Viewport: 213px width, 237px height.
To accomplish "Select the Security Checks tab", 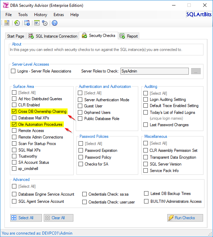I will coord(99,36).
